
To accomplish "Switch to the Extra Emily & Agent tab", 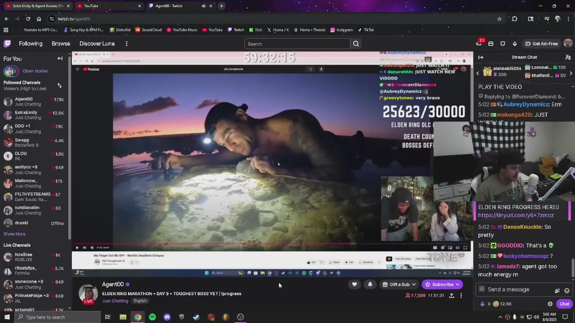I will pyautogui.click(x=38, y=6).
